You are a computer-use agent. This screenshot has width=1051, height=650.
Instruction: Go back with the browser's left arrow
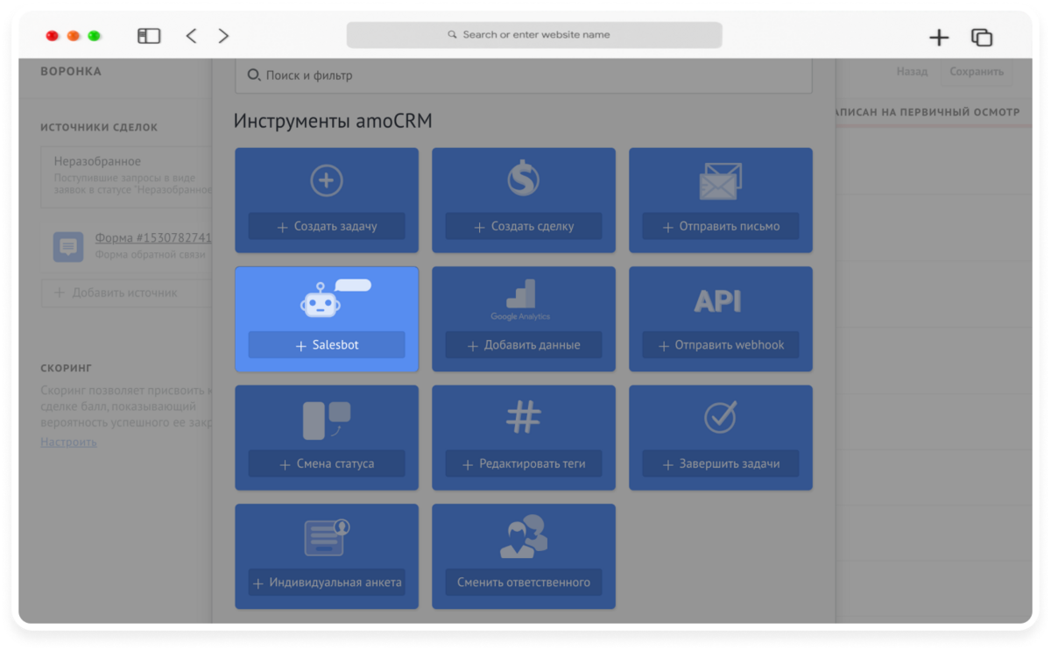click(x=191, y=36)
